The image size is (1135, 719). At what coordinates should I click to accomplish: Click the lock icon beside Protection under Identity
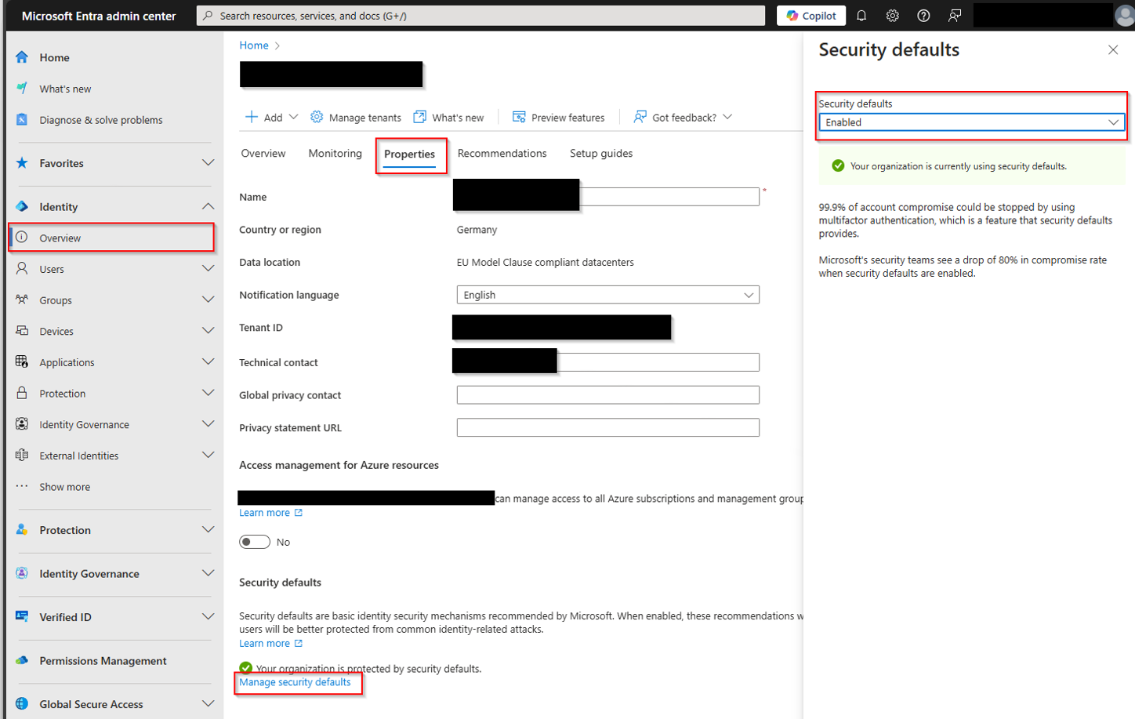click(x=22, y=393)
